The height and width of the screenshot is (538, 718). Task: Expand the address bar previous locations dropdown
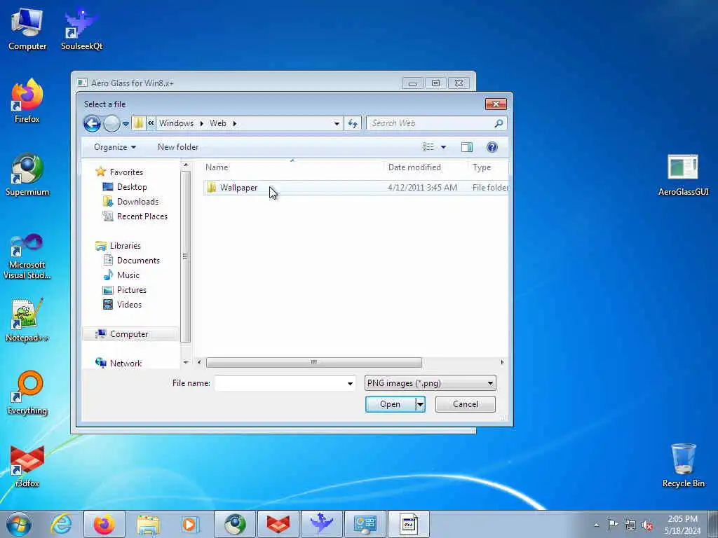(337, 123)
